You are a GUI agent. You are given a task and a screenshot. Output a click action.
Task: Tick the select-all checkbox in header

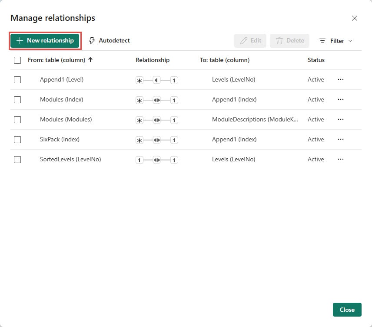[17, 60]
